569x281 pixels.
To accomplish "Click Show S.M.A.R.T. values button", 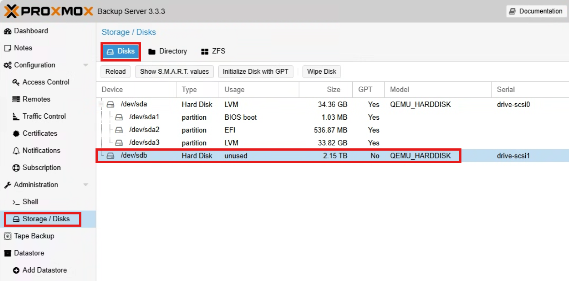I will coord(174,71).
